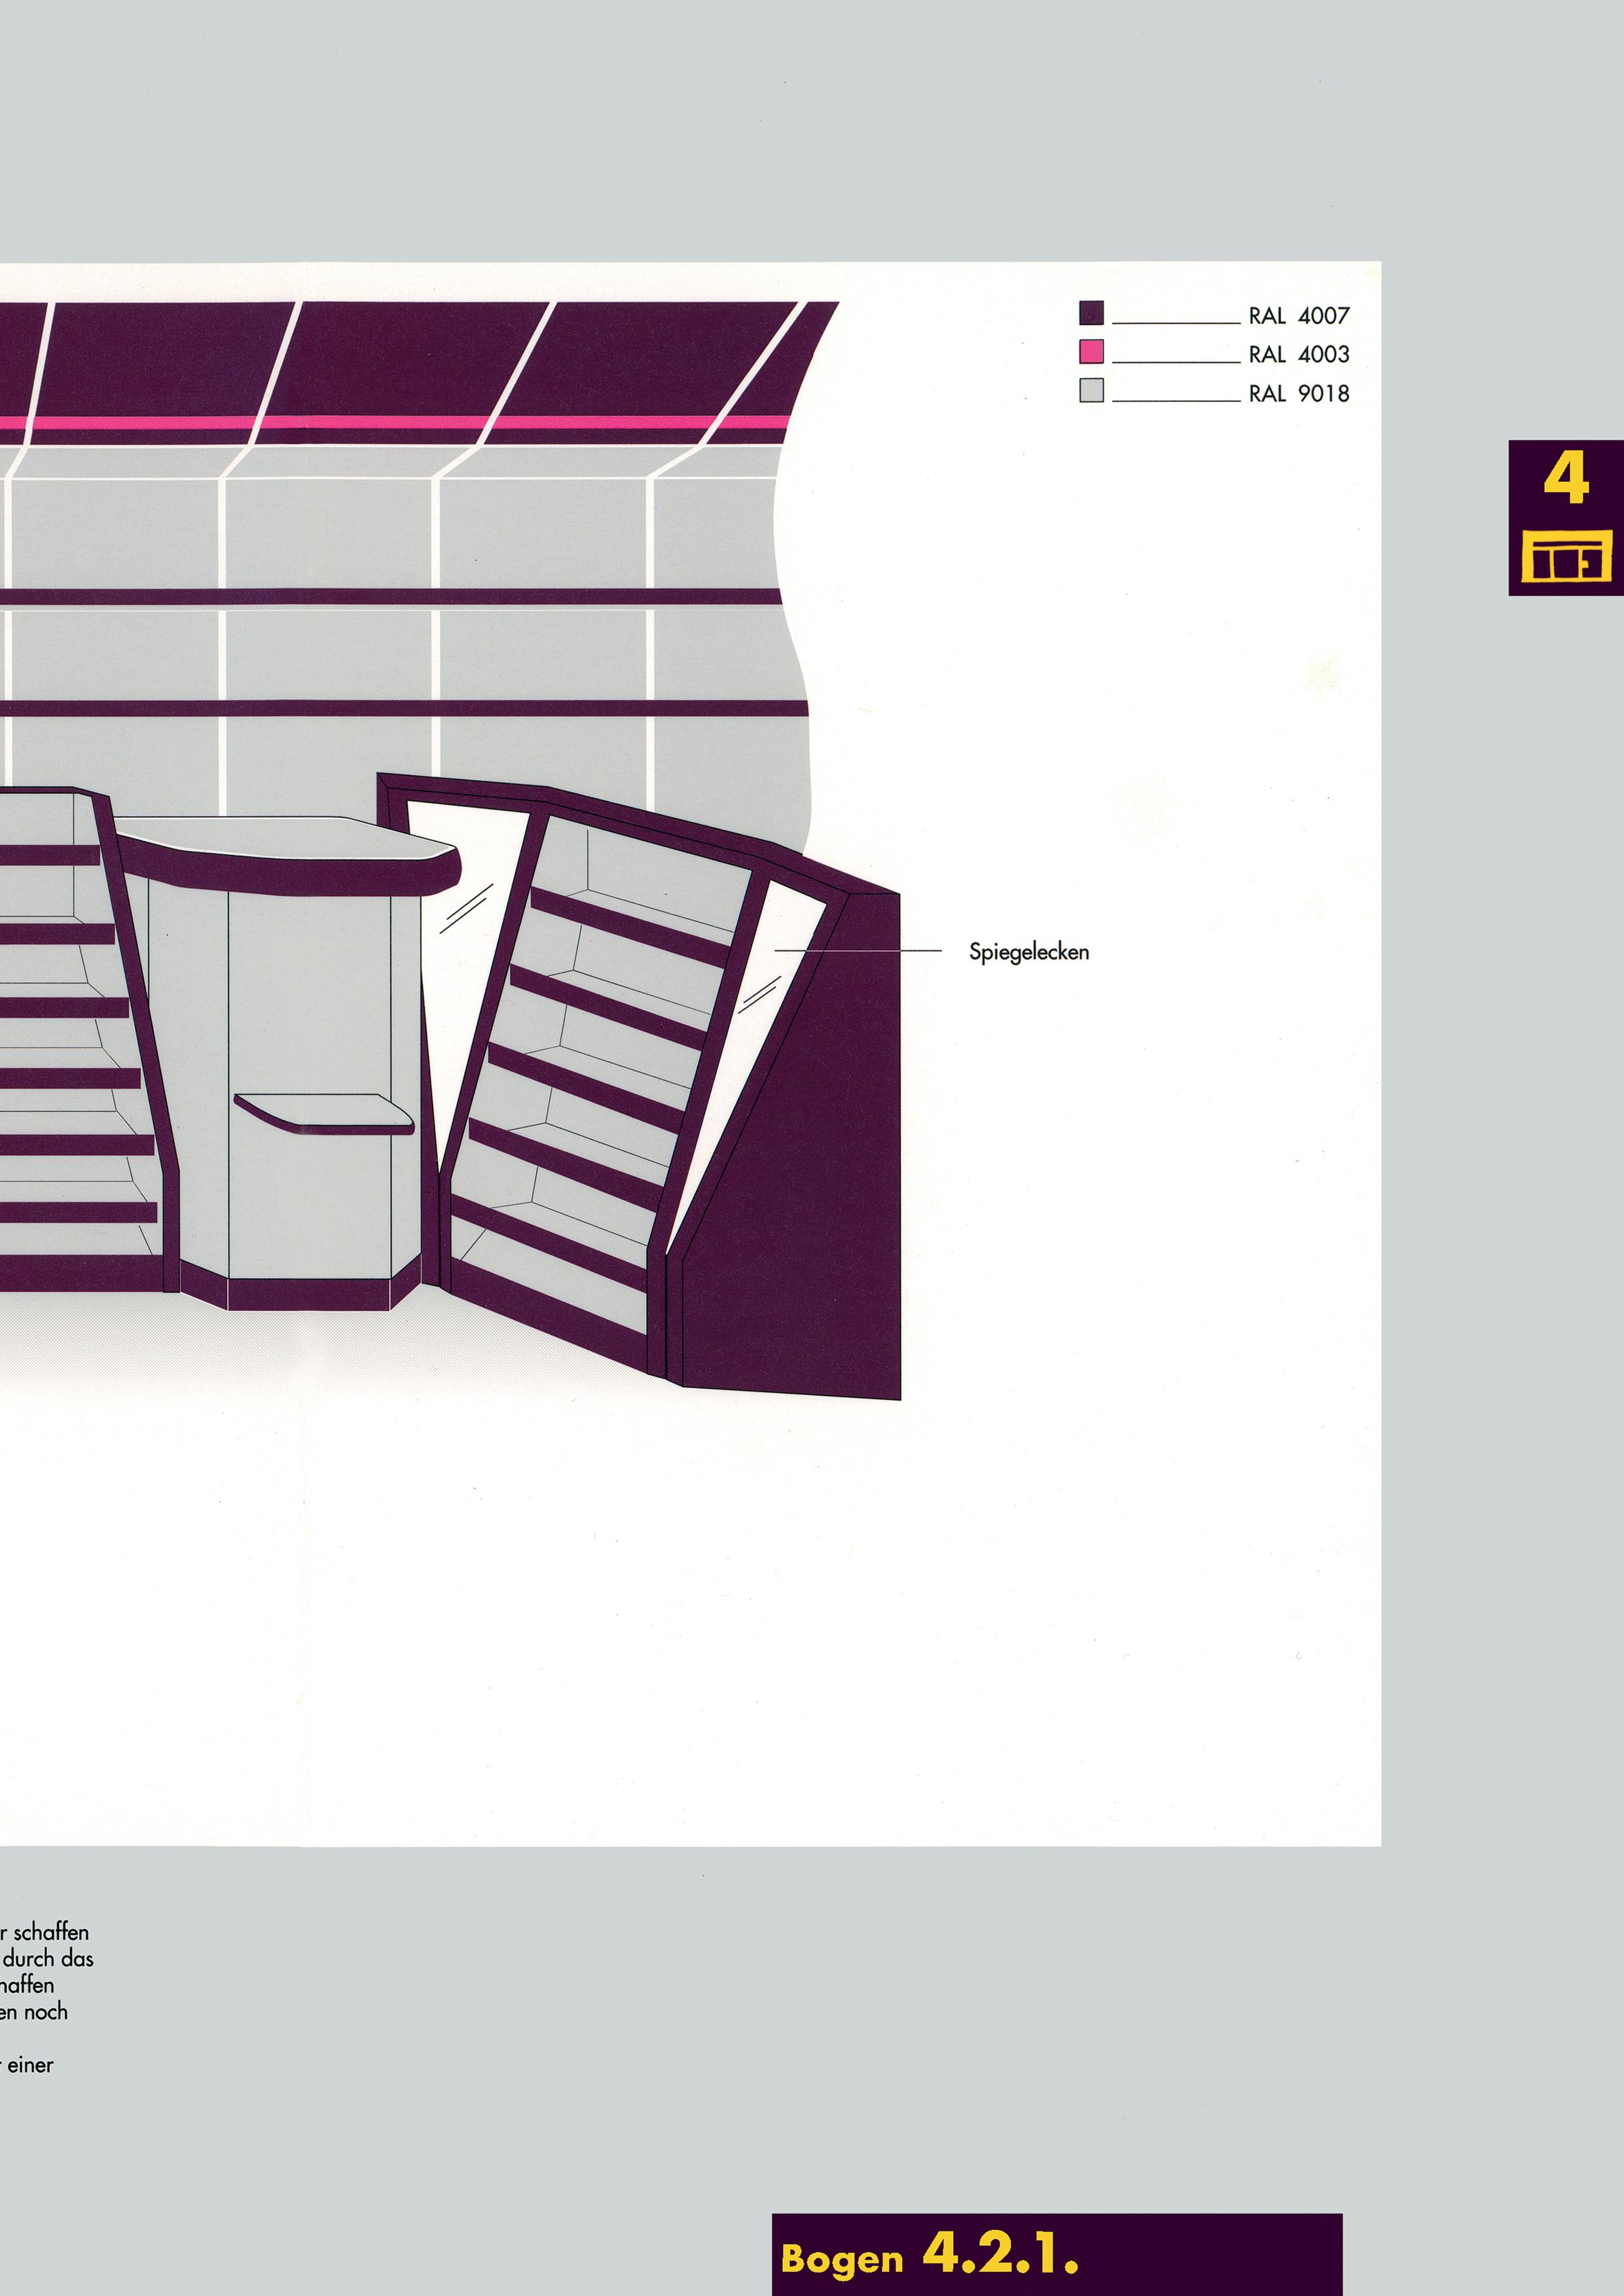Image resolution: width=1624 pixels, height=2296 pixels.
Task: Click the grey RAL 9018 swatch
Action: pos(1091,391)
